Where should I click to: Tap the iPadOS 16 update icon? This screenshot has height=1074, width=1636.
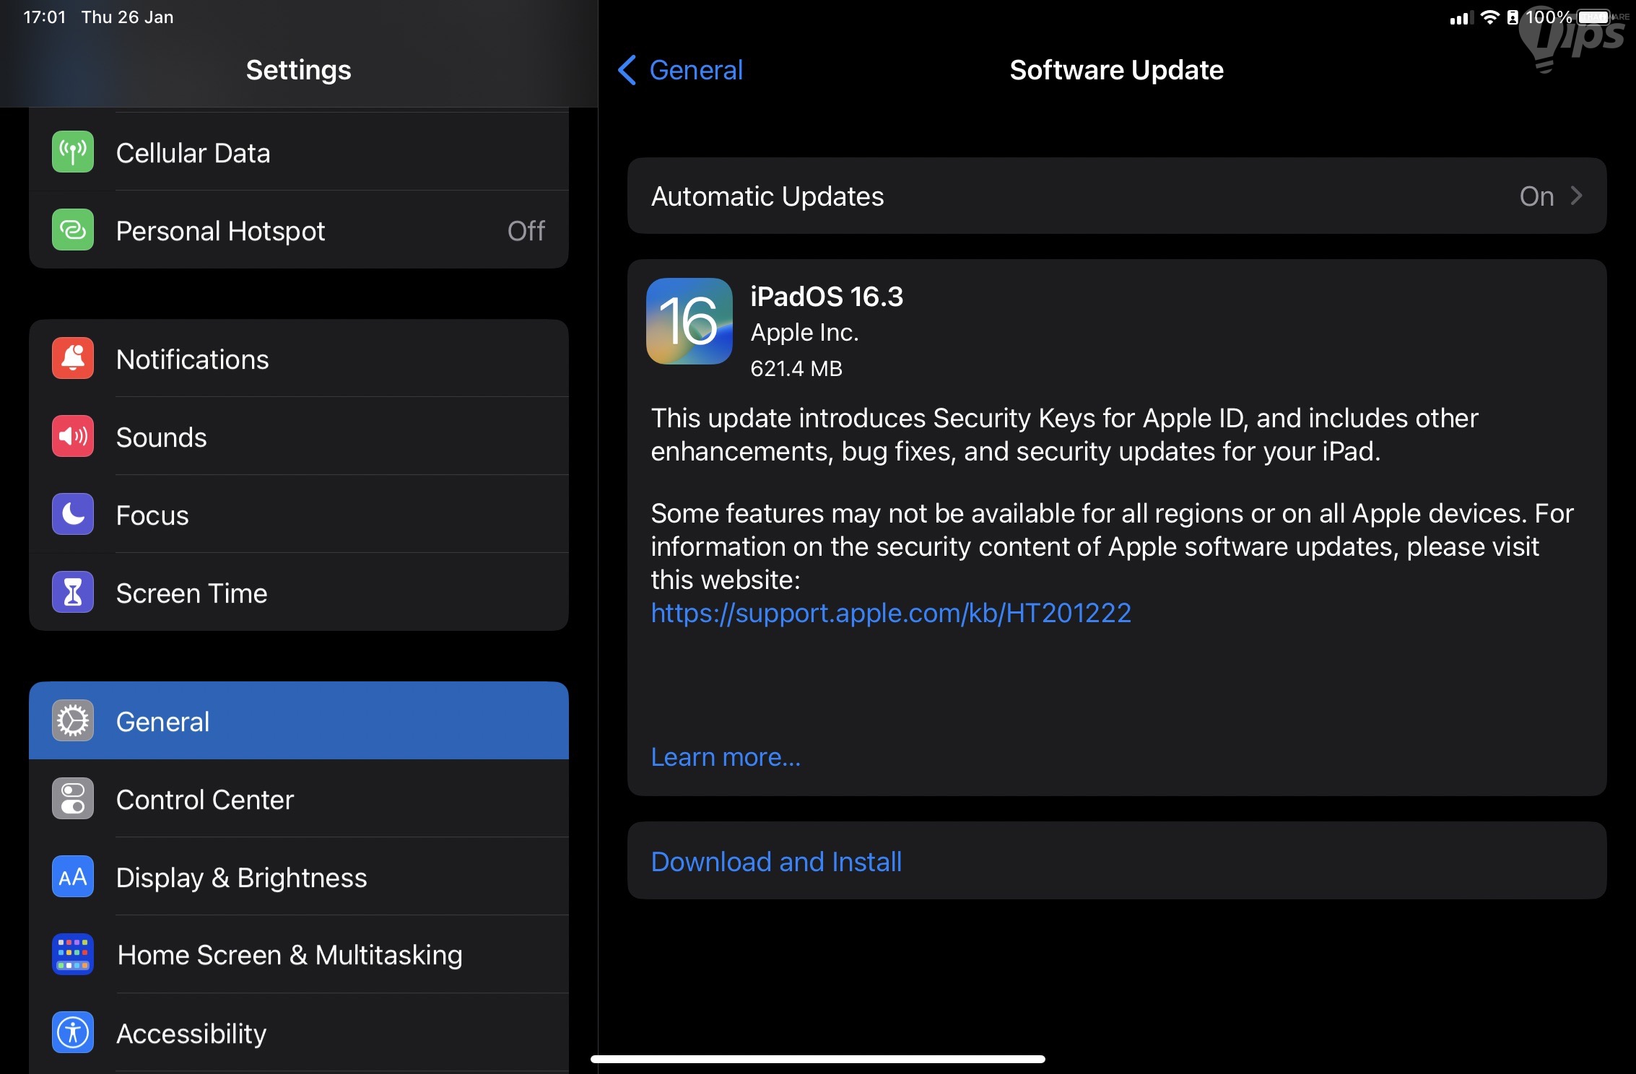689,321
